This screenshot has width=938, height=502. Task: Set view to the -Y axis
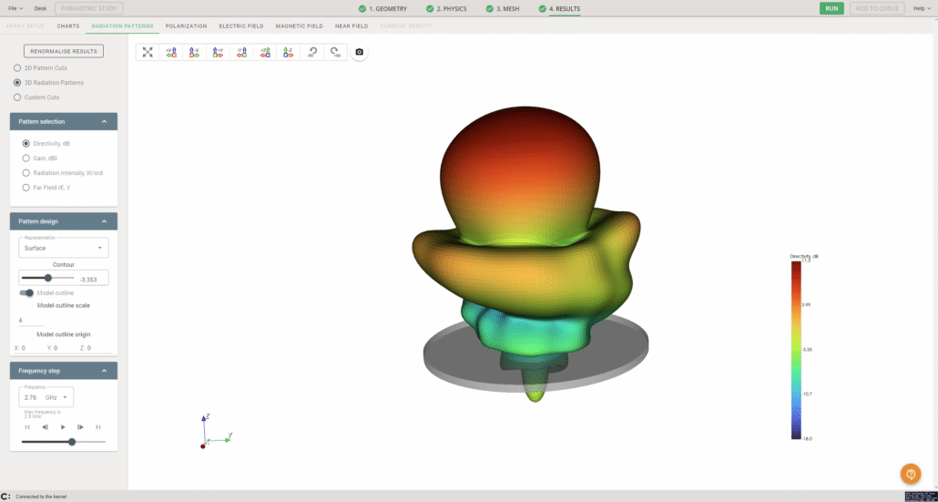tap(241, 52)
